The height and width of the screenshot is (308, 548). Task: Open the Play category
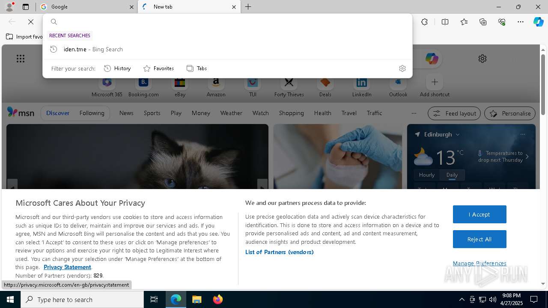[x=176, y=113]
